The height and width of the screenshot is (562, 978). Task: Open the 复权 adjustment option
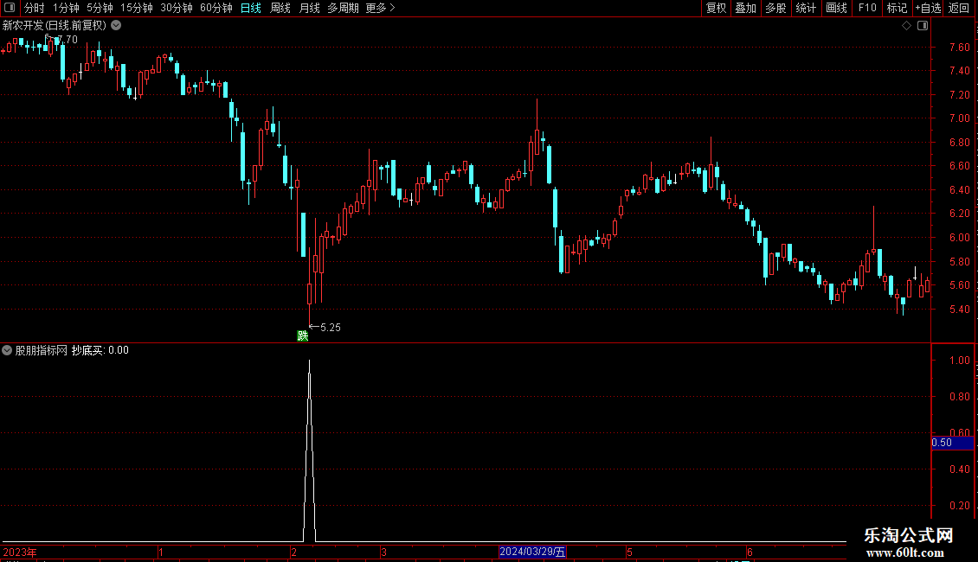[x=716, y=8]
